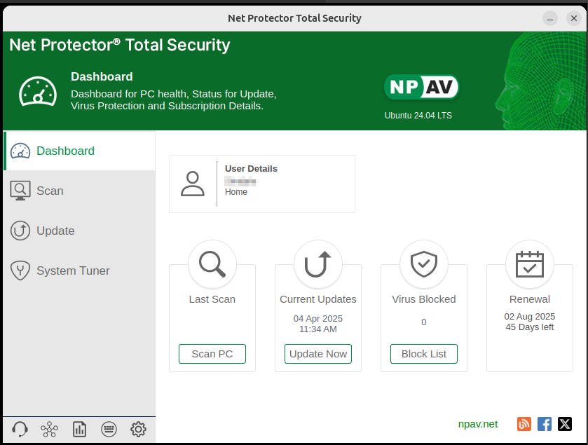The image size is (588, 445).
Task: Click the orange RSS blog icon
Action: pyautogui.click(x=524, y=424)
